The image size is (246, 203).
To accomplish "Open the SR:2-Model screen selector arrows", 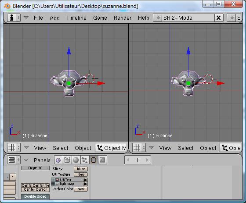I will click(x=158, y=18).
